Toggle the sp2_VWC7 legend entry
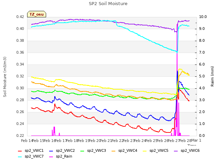Image resolution: width=217 pixels, height=163 pixels. 31,157
